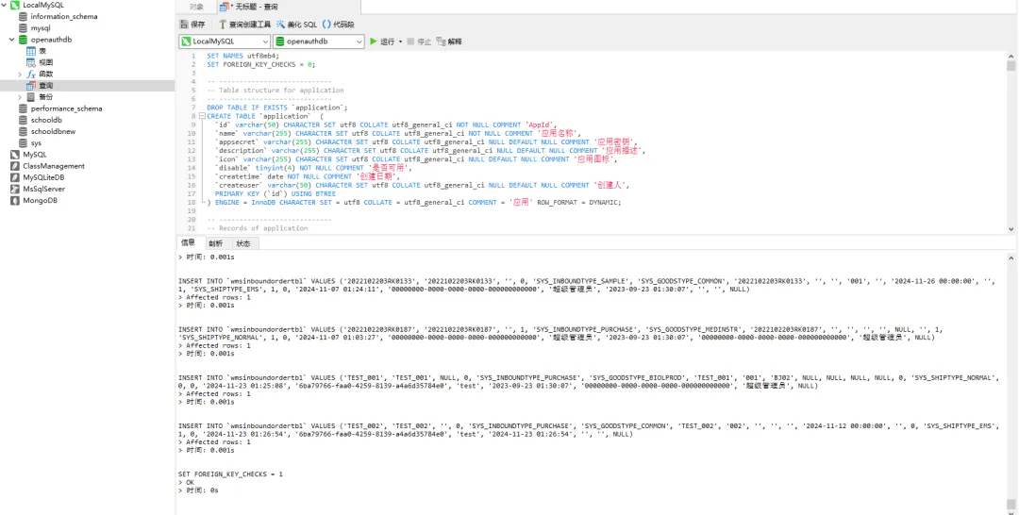Select the information_schema database icon
1019x515 pixels.
[x=23, y=16]
